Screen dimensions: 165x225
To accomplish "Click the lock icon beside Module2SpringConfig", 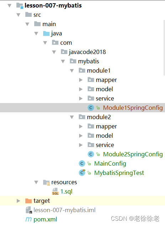I will tap(98, 154).
